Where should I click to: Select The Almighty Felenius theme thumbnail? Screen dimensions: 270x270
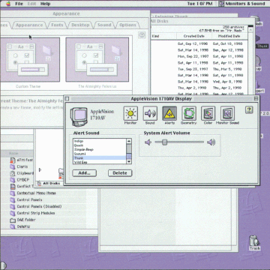pos(97,60)
